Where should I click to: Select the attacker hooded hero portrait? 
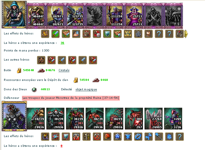(14, 14)
